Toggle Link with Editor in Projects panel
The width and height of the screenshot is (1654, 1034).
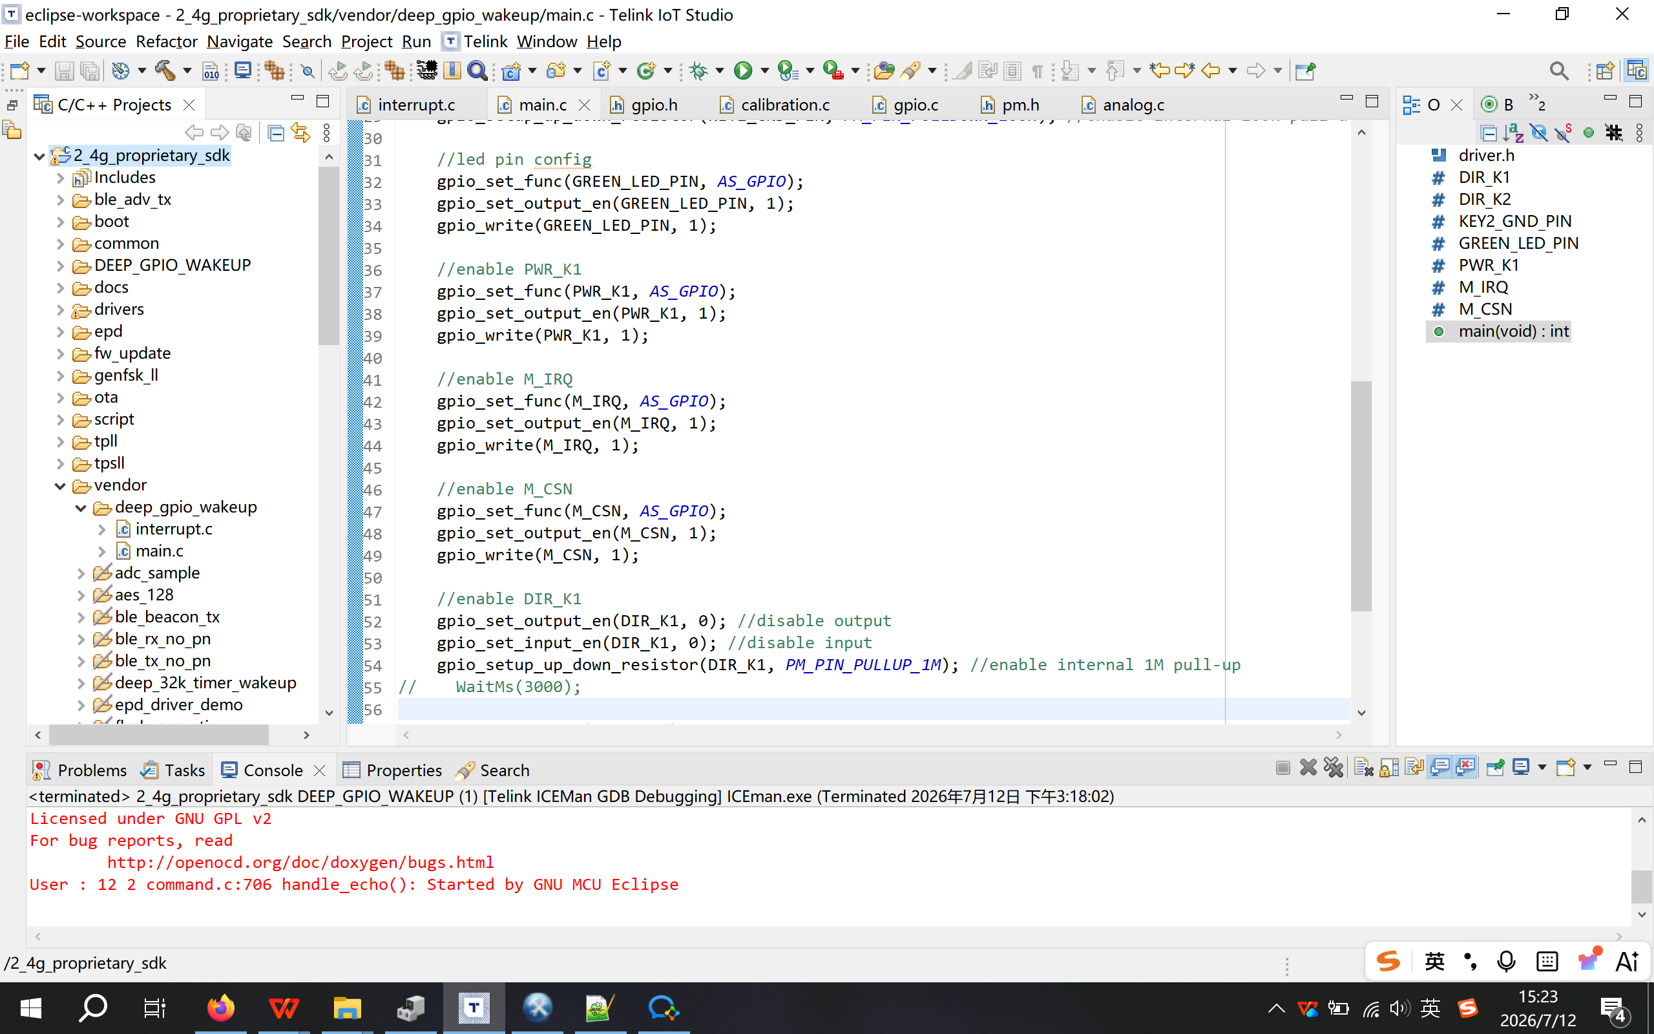(x=300, y=132)
